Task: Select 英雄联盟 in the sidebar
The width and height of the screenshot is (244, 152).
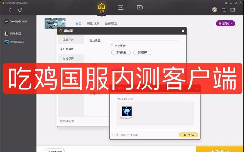Action: pyautogui.click(x=16, y=33)
